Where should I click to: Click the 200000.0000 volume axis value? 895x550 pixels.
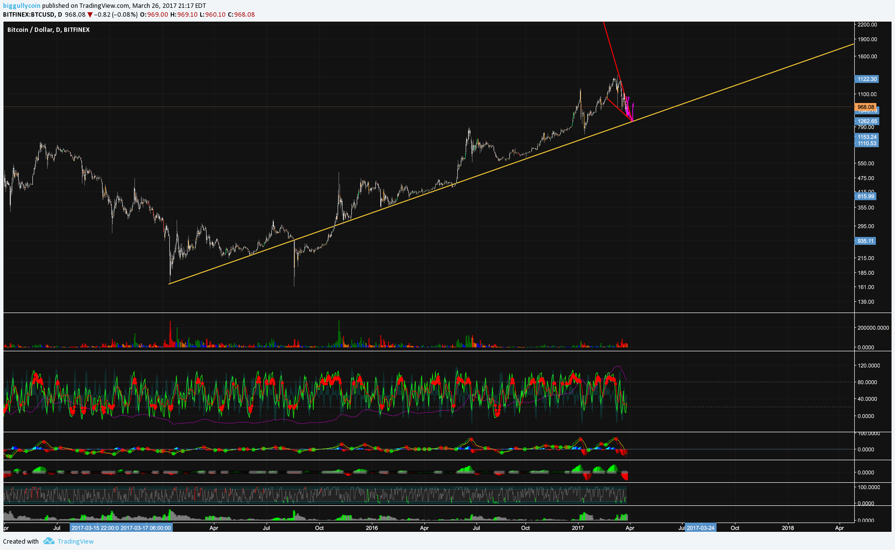873,328
